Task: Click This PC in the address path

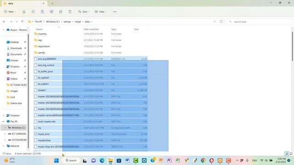Action: click(x=39, y=22)
